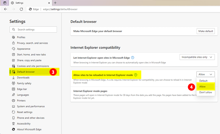This screenshot has width=220, height=134.
Task: Click the Phone and other devices icon
Action: pyautogui.click(x=13, y=118)
